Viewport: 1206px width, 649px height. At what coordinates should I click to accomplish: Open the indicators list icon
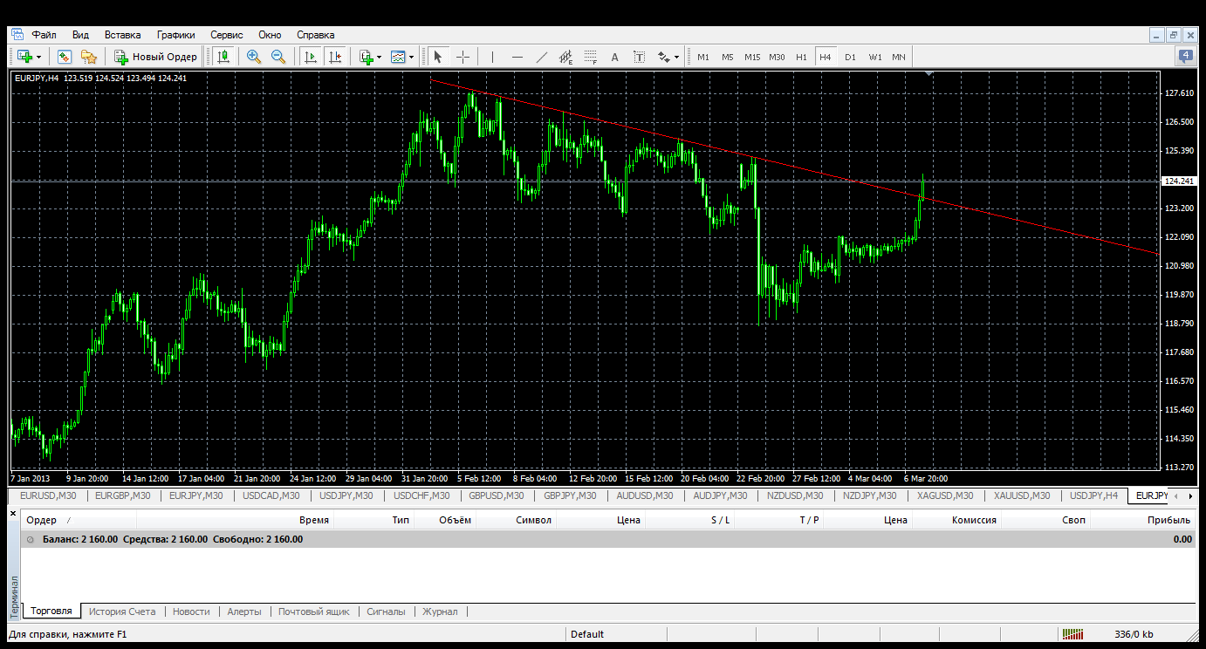click(x=367, y=57)
